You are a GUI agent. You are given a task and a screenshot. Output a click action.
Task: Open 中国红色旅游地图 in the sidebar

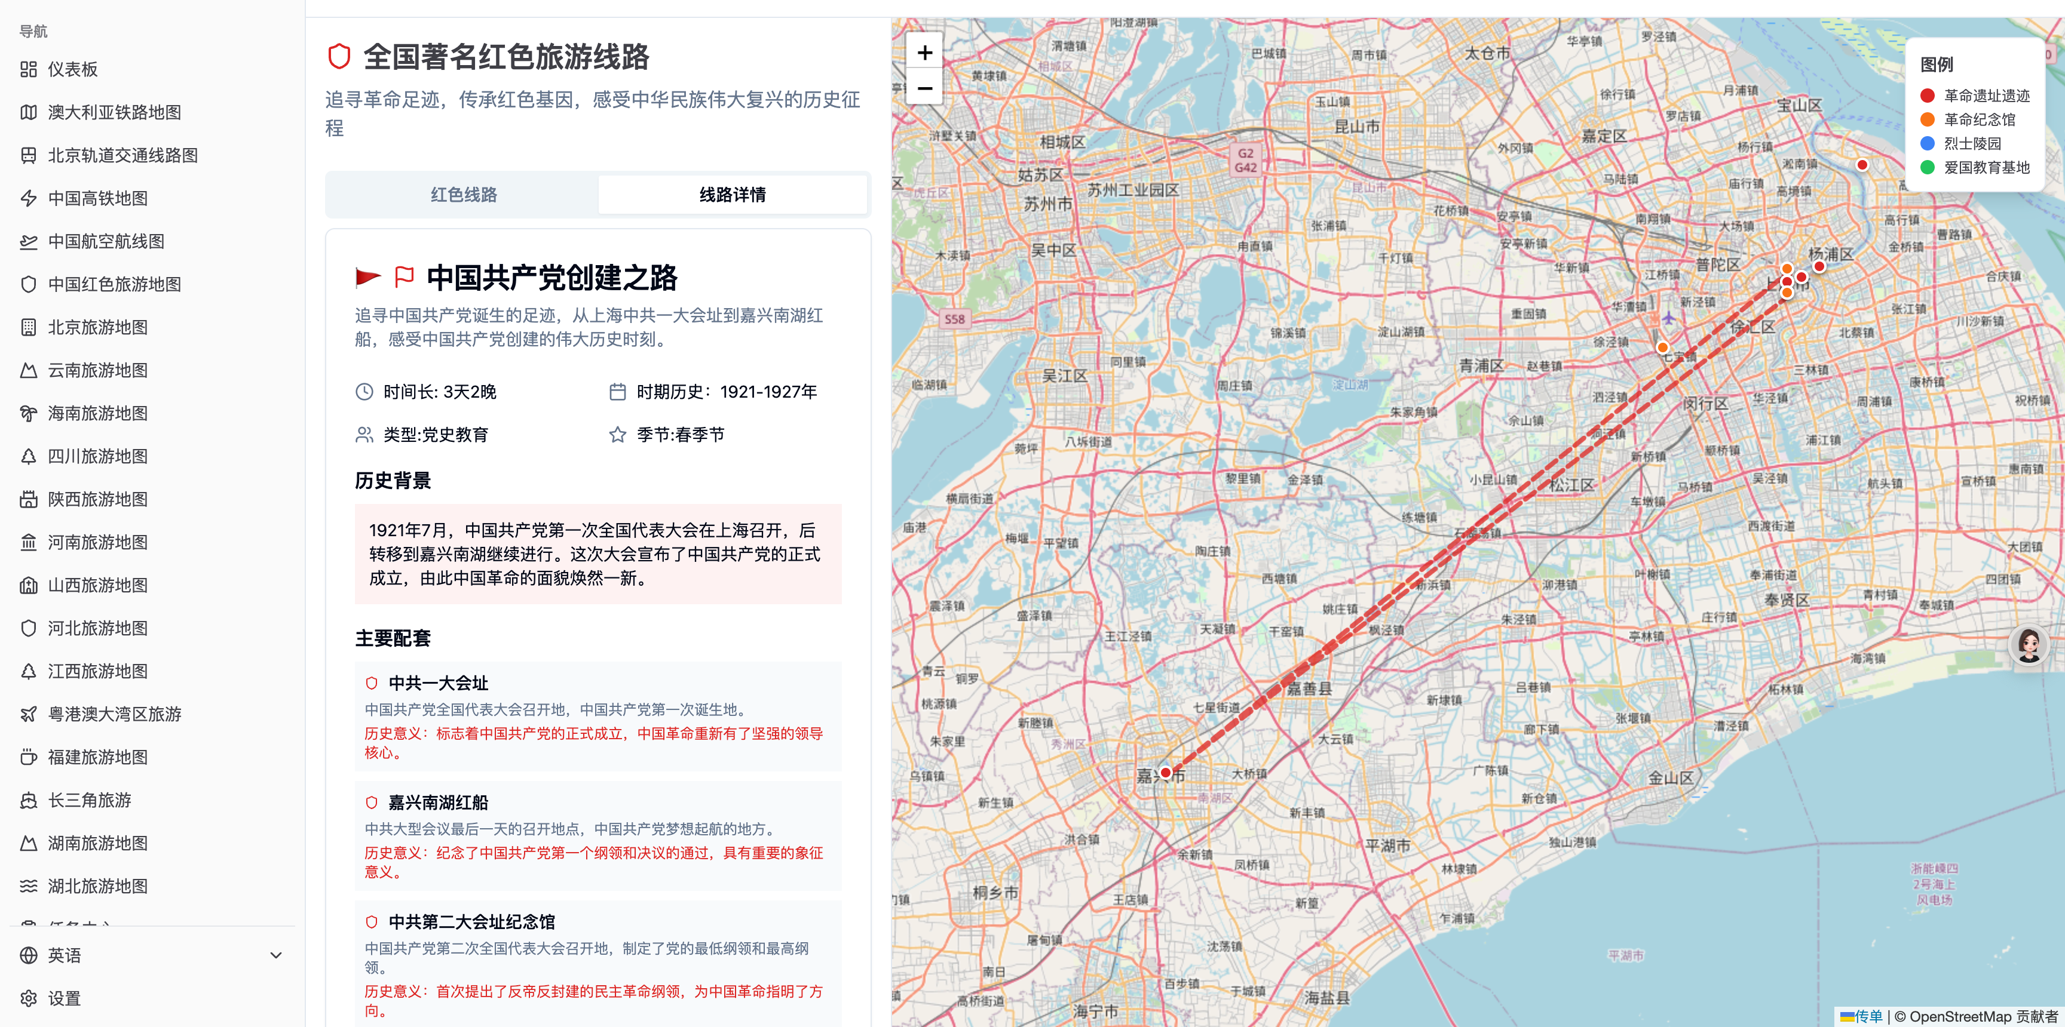114,284
